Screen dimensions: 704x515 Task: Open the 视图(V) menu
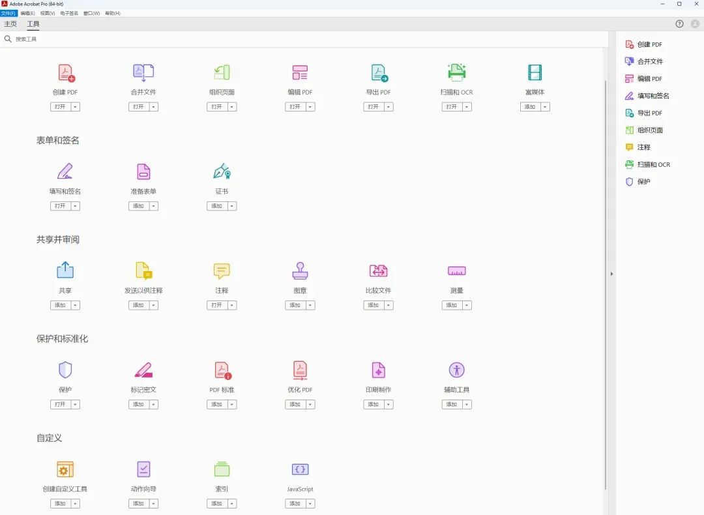tap(48, 13)
